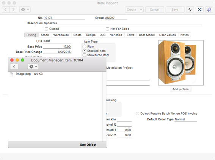Click the 64 KB file size text
The height and width of the screenshot is (160, 215).
[38, 74]
